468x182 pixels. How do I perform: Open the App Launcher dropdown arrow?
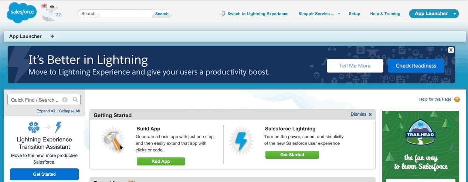click(455, 14)
